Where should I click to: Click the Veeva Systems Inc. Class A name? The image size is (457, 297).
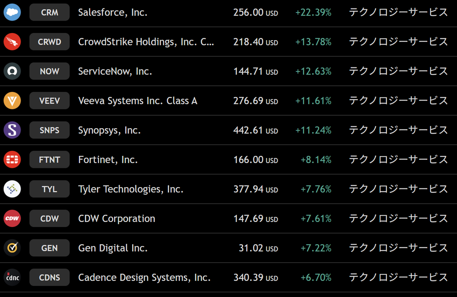[x=137, y=100]
